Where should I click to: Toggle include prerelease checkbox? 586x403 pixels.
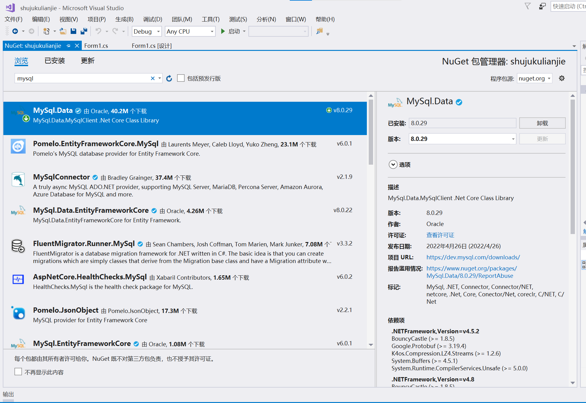pyautogui.click(x=181, y=78)
